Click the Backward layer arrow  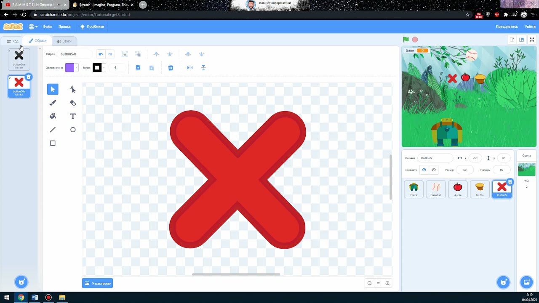click(x=170, y=54)
